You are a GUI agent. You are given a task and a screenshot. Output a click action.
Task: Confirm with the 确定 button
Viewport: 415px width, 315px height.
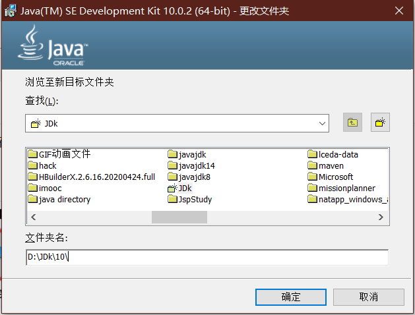tap(290, 297)
